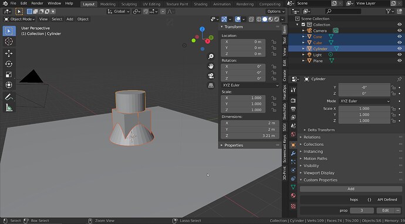The image size is (405, 224).
Task: Open Modifiers properties wrench icon
Action: click(293, 153)
